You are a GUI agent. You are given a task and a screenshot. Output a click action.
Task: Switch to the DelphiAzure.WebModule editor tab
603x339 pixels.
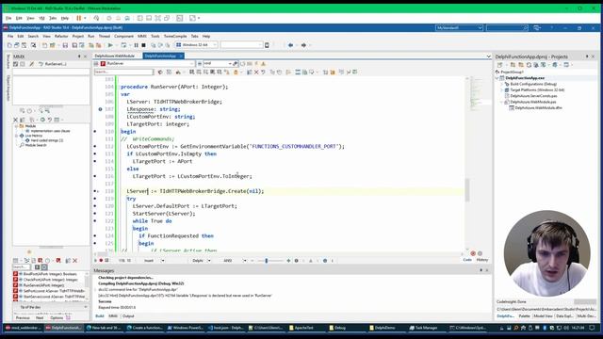(115, 56)
